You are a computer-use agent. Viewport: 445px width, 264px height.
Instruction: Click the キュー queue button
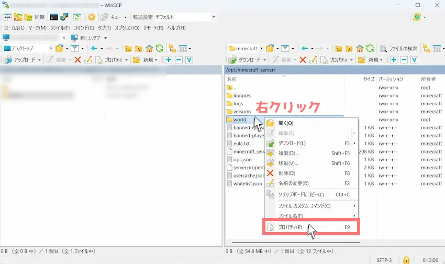tap(111, 17)
